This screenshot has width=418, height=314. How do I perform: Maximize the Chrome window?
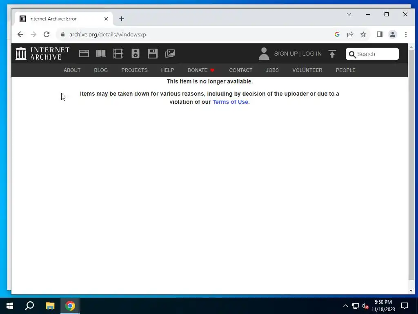(386, 14)
